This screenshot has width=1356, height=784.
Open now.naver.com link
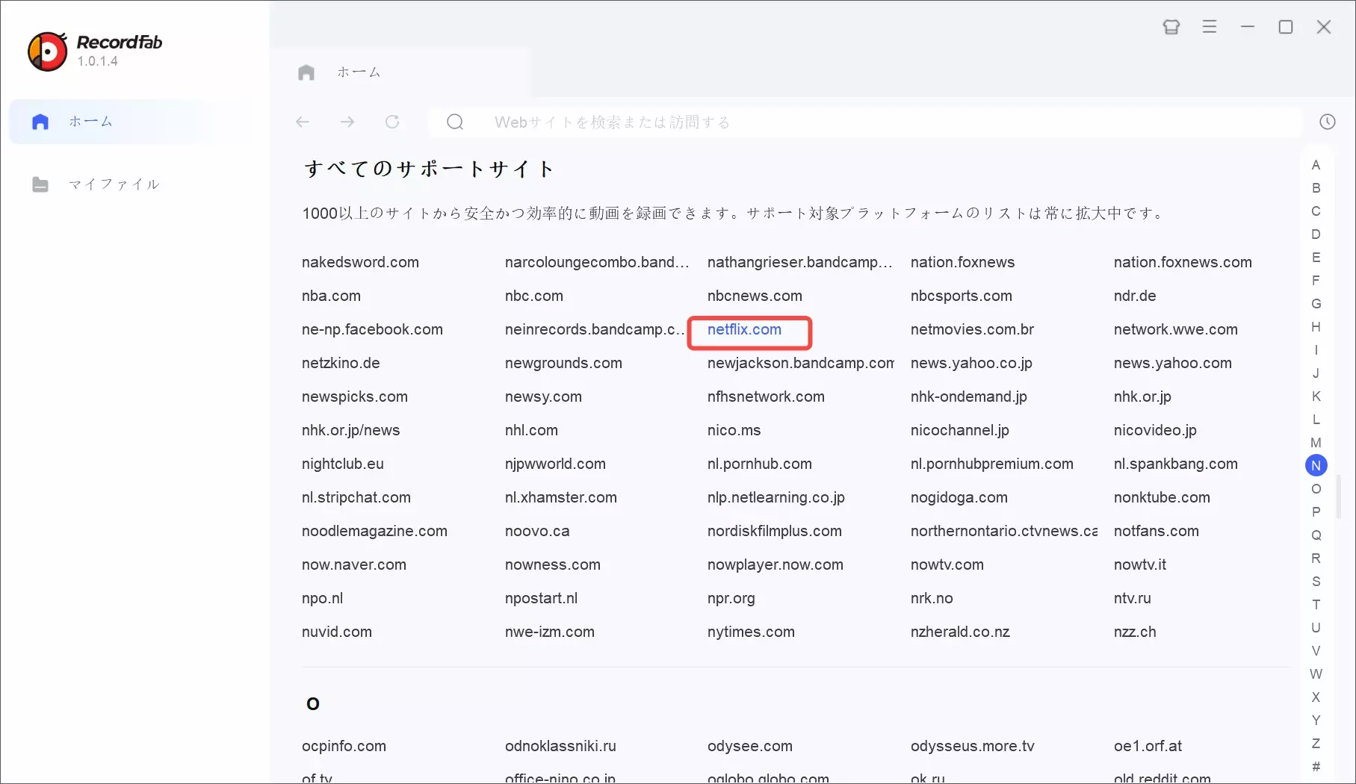[354, 564]
